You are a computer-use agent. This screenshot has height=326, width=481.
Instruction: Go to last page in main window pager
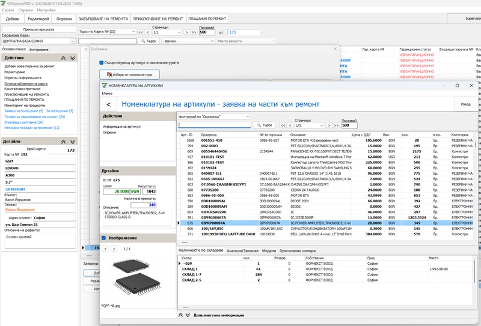pos(194,32)
